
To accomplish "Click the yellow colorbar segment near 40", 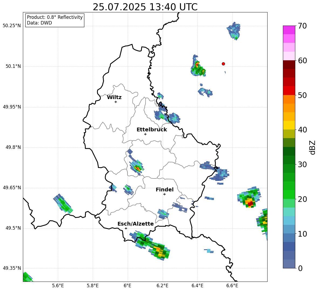I will (x=289, y=125).
